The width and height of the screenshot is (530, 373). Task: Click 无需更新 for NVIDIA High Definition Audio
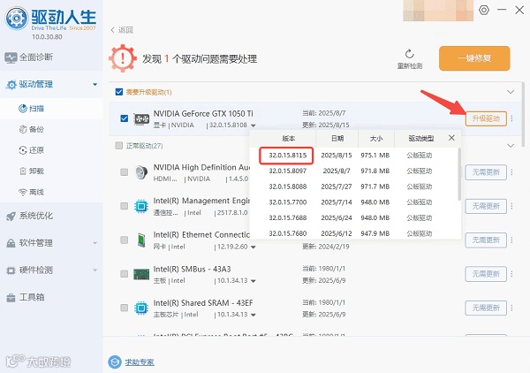pos(486,172)
